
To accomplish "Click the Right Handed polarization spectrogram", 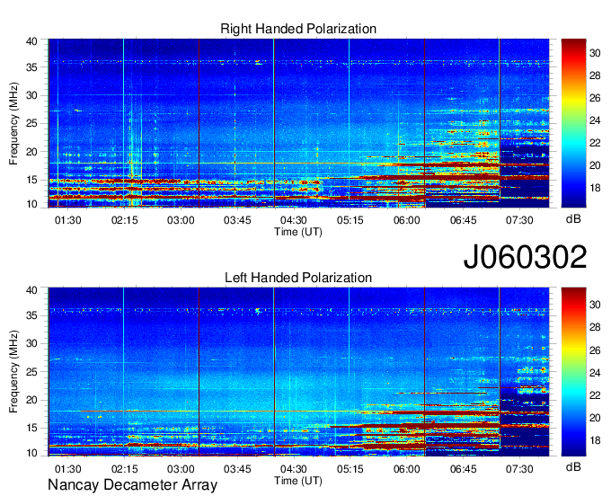I will tap(298, 123).
